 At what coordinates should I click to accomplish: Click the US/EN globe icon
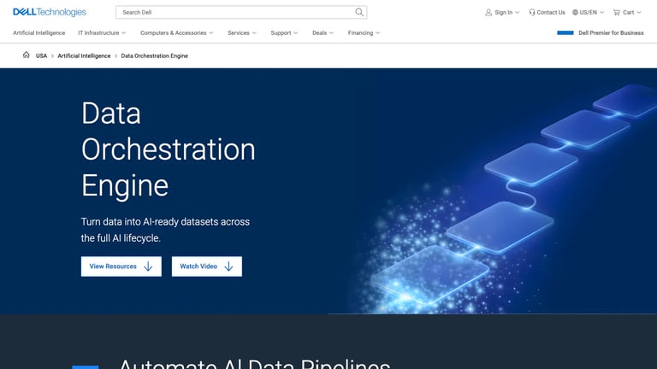[575, 13]
